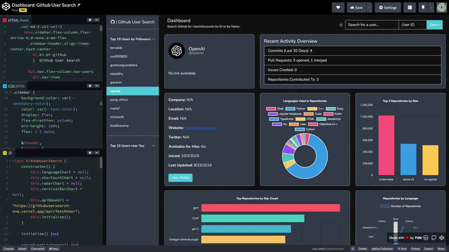Open the Console panel
Screen dimensions: 449x252
pos(8,249)
